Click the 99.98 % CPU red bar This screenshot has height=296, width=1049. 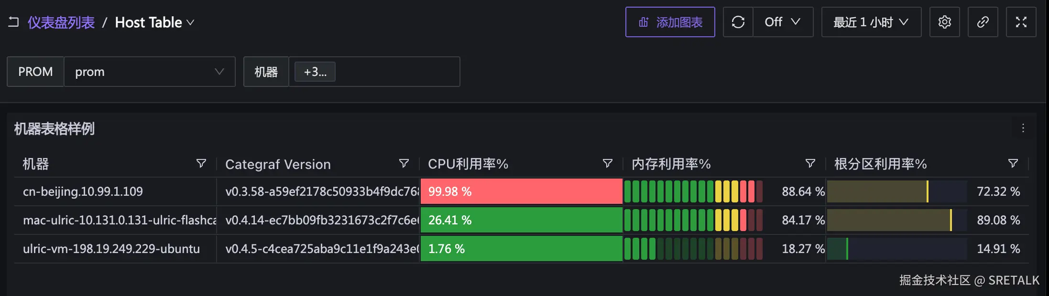click(521, 191)
